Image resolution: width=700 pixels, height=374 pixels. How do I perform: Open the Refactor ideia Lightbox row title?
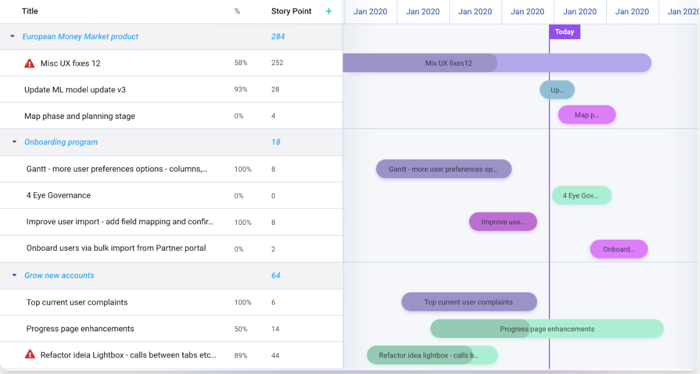pos(128,355)
